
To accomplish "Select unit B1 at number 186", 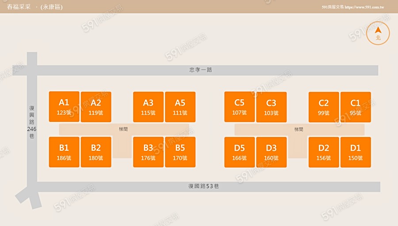I will [64, 152].
